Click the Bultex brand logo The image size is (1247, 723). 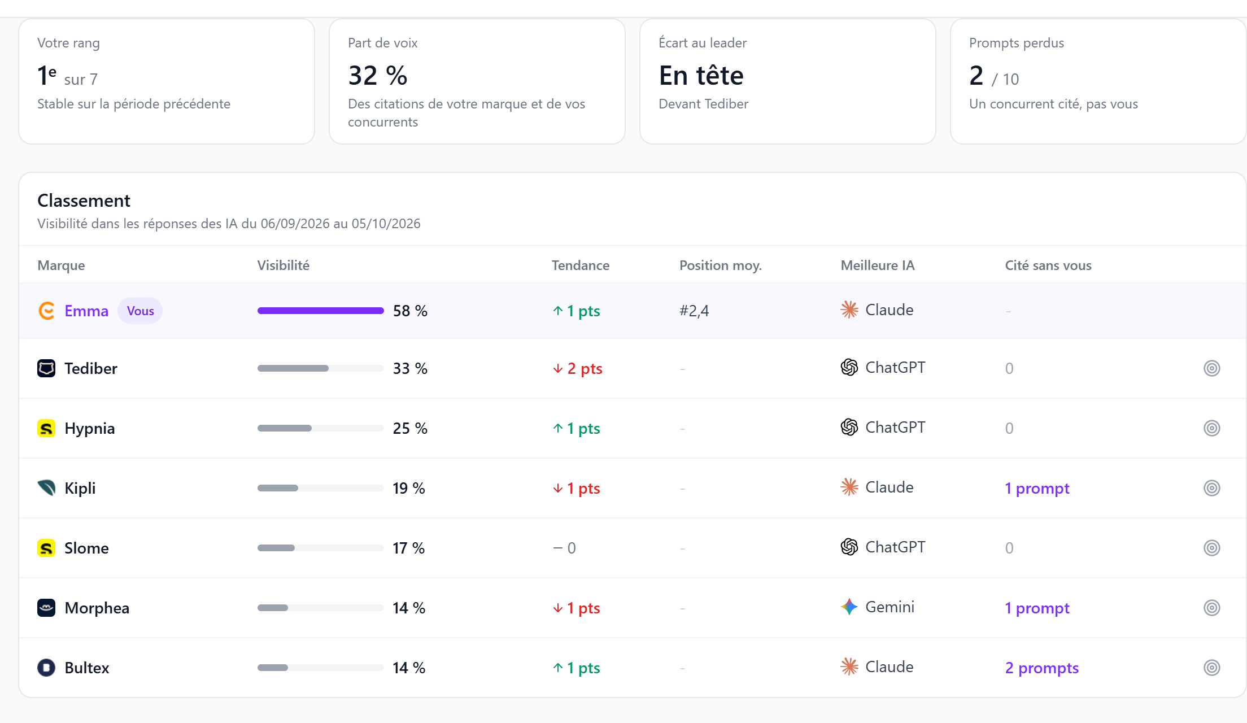pos(46,668)
